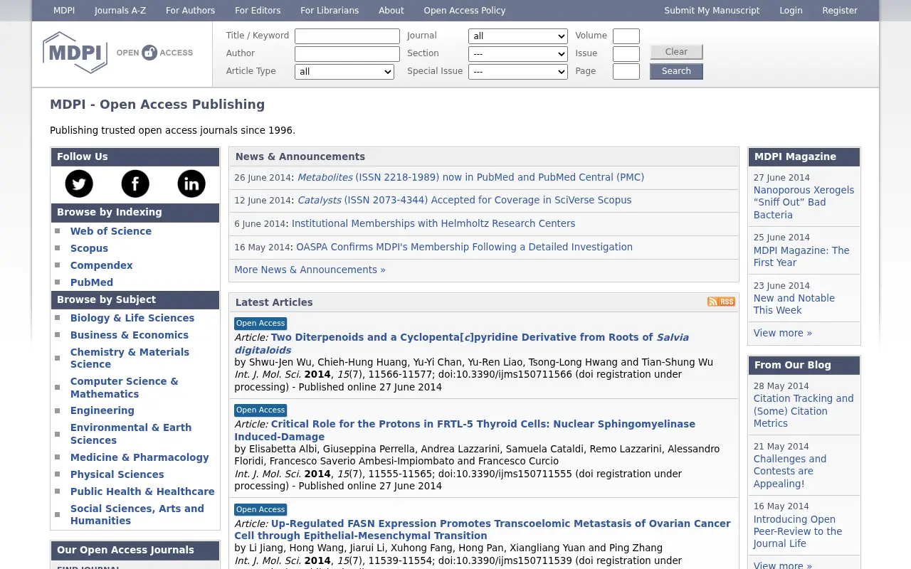Screen dimensions: 911x569
Task: Click the Open Access lock logo
Action: pos(154,53)
